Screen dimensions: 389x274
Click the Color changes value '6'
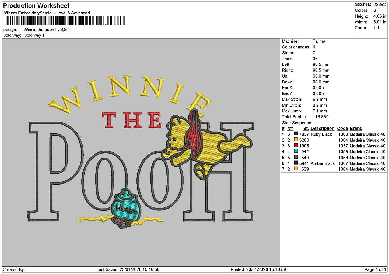314,47
